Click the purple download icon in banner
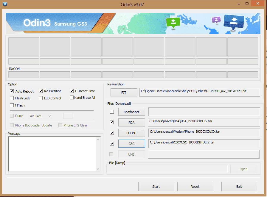Image resolution: width=267 pixels, height=197 pixels. (x=216, y=20)
